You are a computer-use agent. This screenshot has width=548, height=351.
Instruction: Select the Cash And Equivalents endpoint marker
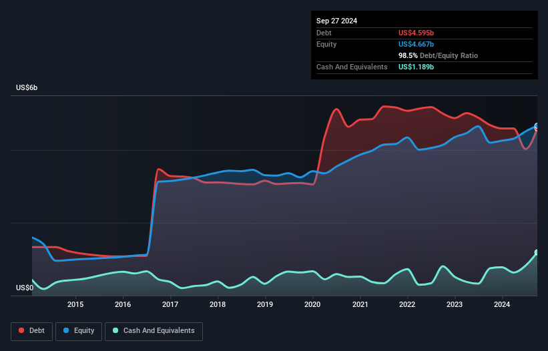(x=537, y=252)
